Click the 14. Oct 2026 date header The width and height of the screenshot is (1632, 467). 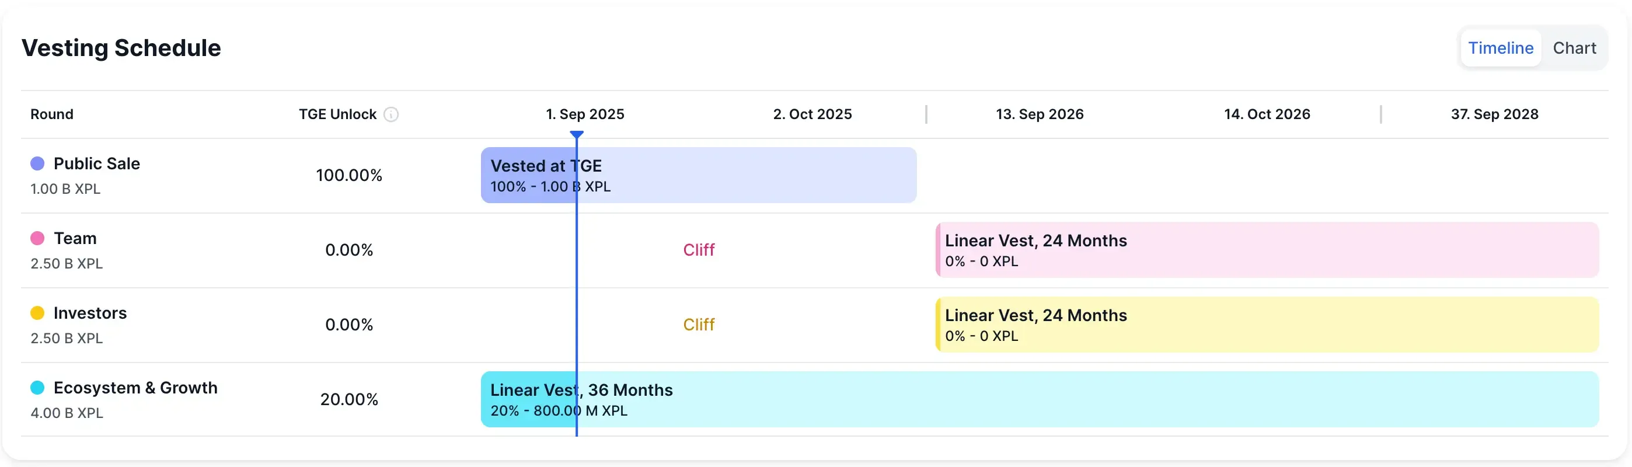(x=1267, y=114)
